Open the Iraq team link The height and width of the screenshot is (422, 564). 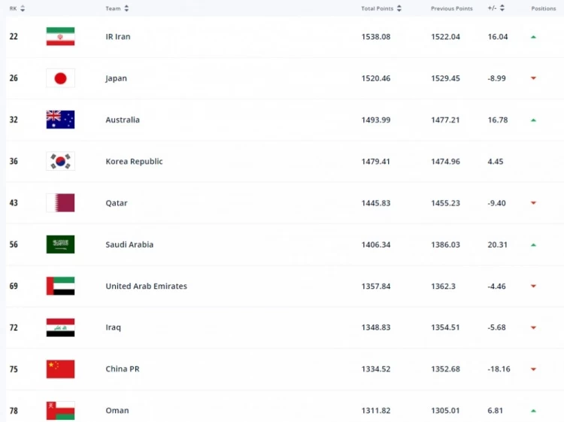pos(113,328)
